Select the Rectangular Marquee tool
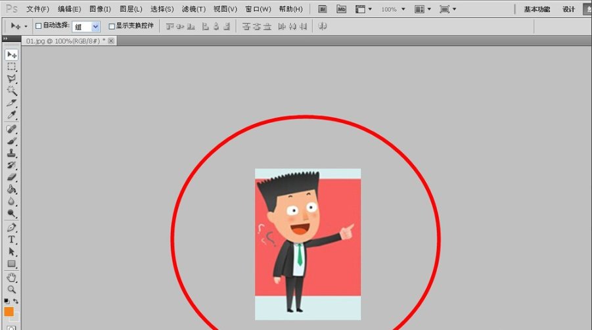Image resolution: width=592 pixels, height=330 pixels. coord(11,67)
